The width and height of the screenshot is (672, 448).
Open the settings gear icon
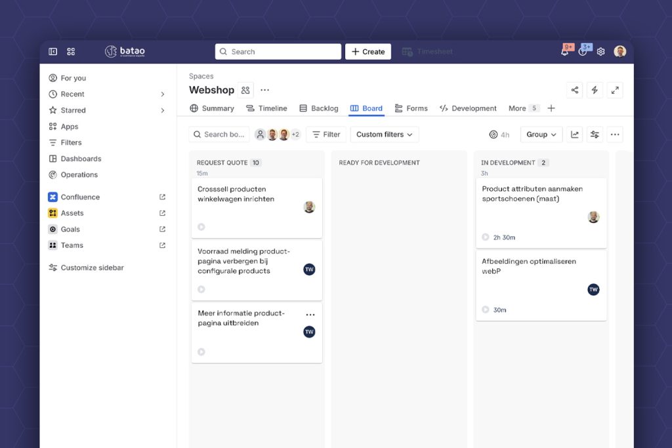[600, 52]
